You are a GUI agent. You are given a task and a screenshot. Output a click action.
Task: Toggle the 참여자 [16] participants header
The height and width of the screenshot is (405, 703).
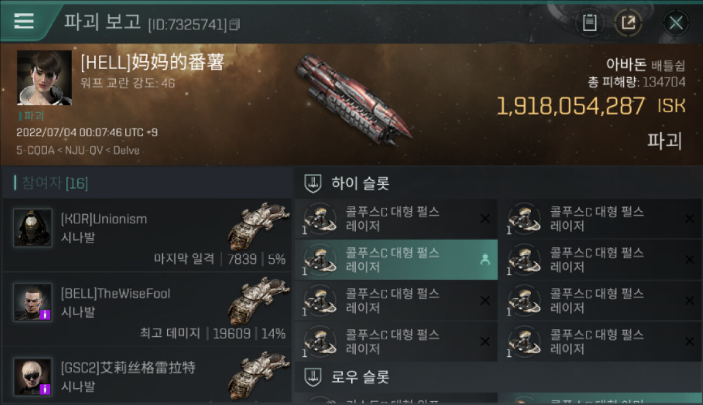point(147,183)
